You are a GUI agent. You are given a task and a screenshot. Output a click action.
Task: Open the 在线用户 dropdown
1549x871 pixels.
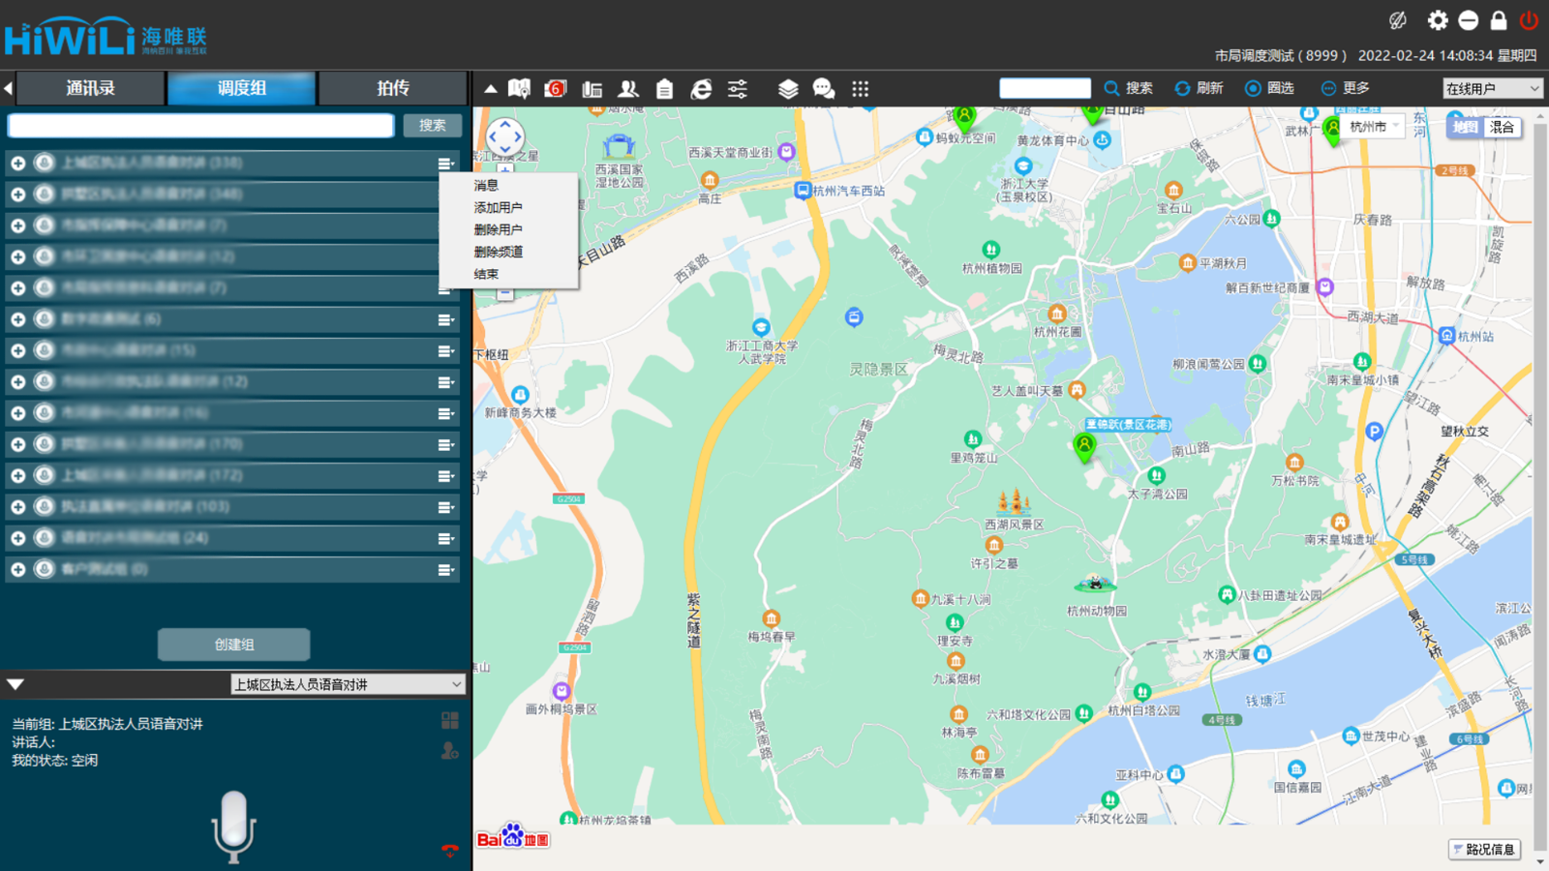(1492, 88)
